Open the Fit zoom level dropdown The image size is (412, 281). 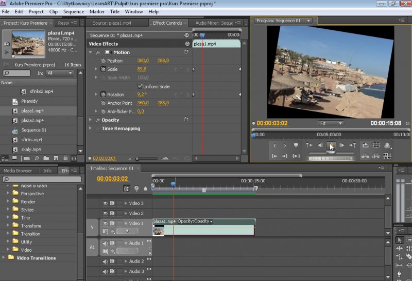point(331,123)
